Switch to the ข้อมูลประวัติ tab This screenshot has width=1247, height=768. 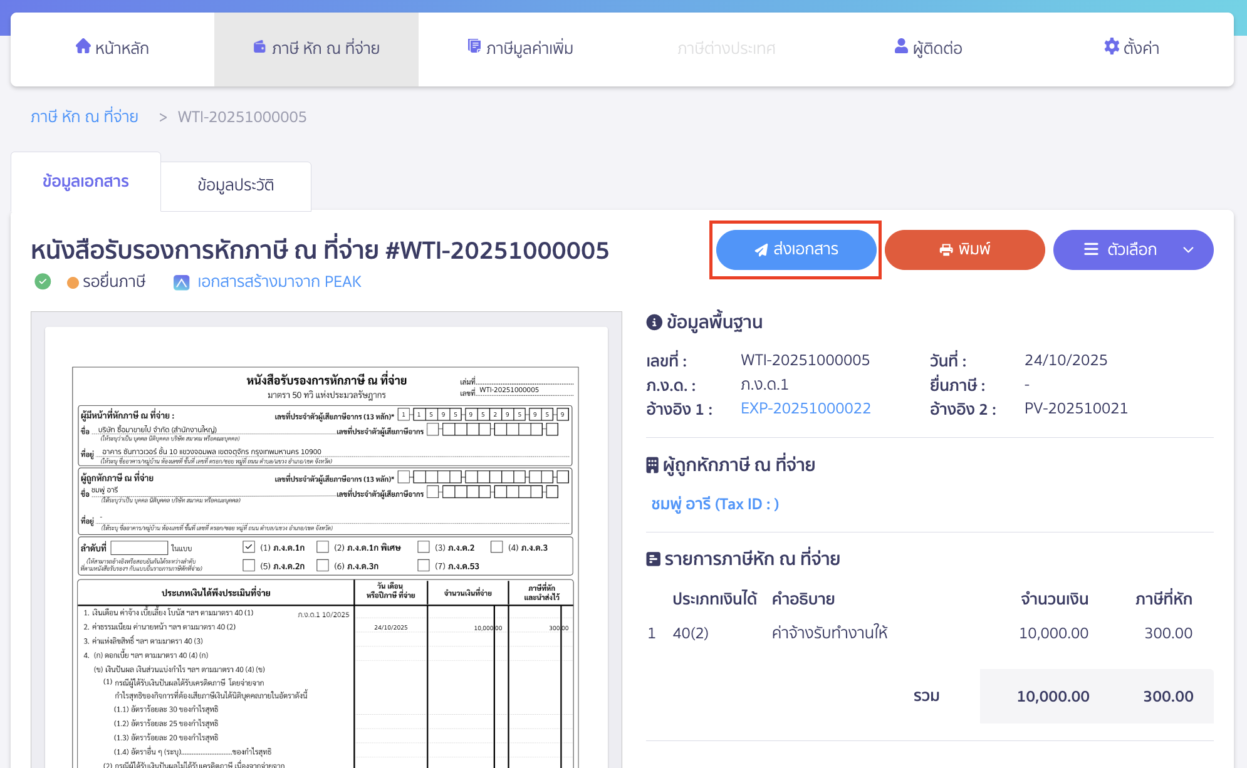(x=236, y=185)
